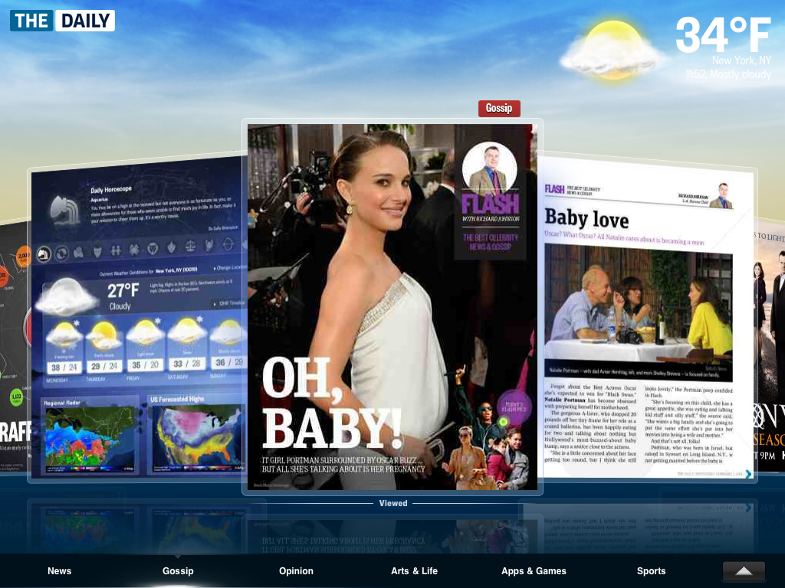Tap the Daily Horoscope heading
Screen dimensions: 785x588
[x=111, y=190]
